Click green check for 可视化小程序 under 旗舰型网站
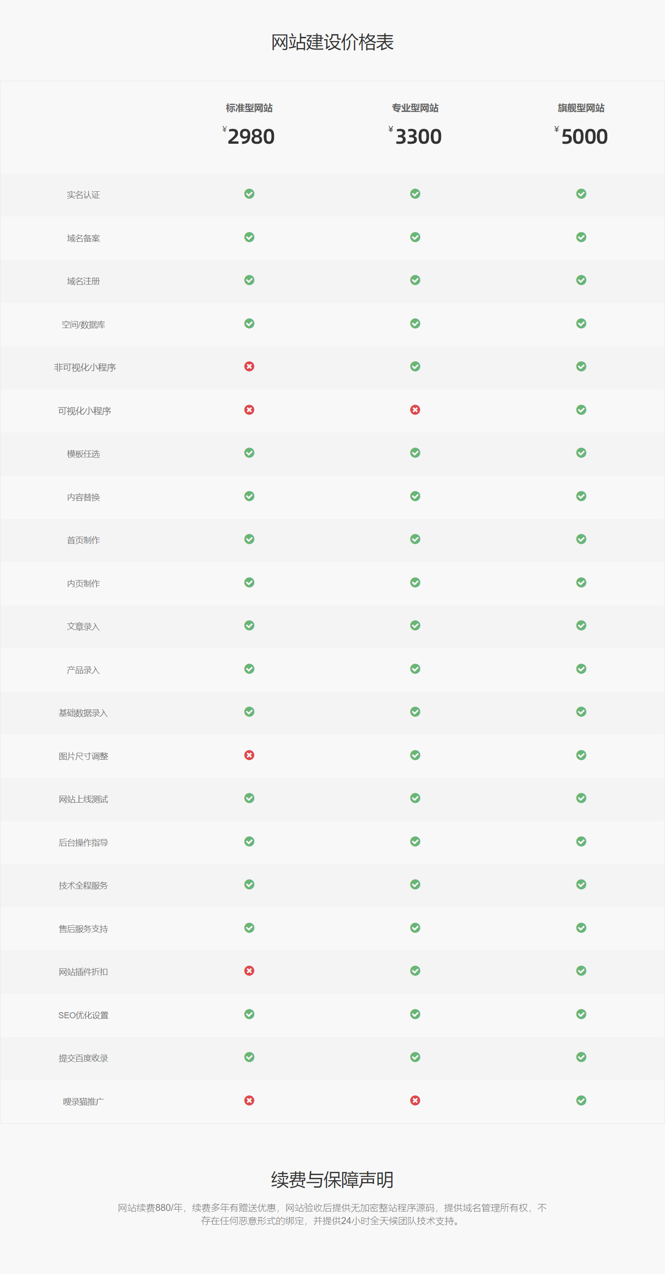 (581, 410)
